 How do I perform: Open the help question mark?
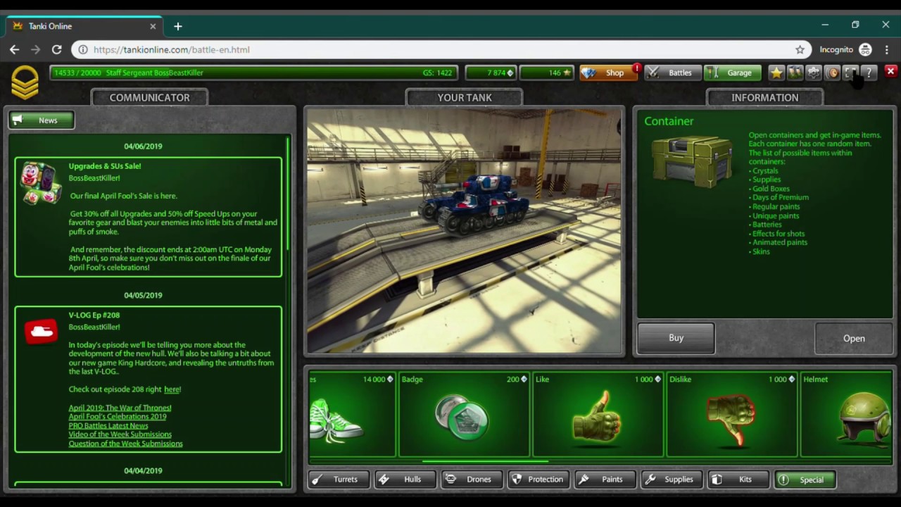pos(869,73)
